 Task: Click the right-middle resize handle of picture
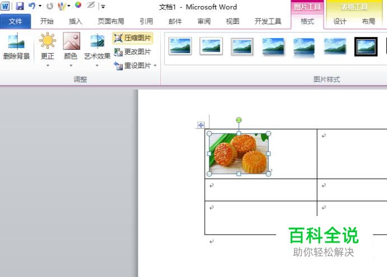pyautogui.click(x=268, y=154)
